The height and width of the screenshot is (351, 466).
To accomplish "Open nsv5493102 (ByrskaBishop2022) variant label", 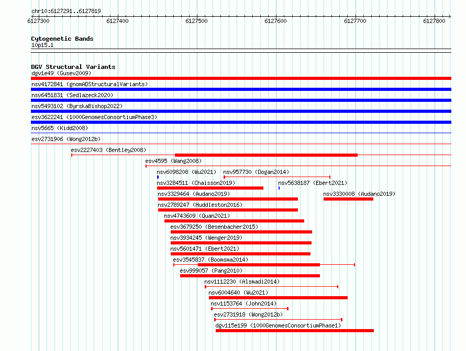I will click(77, 106).
